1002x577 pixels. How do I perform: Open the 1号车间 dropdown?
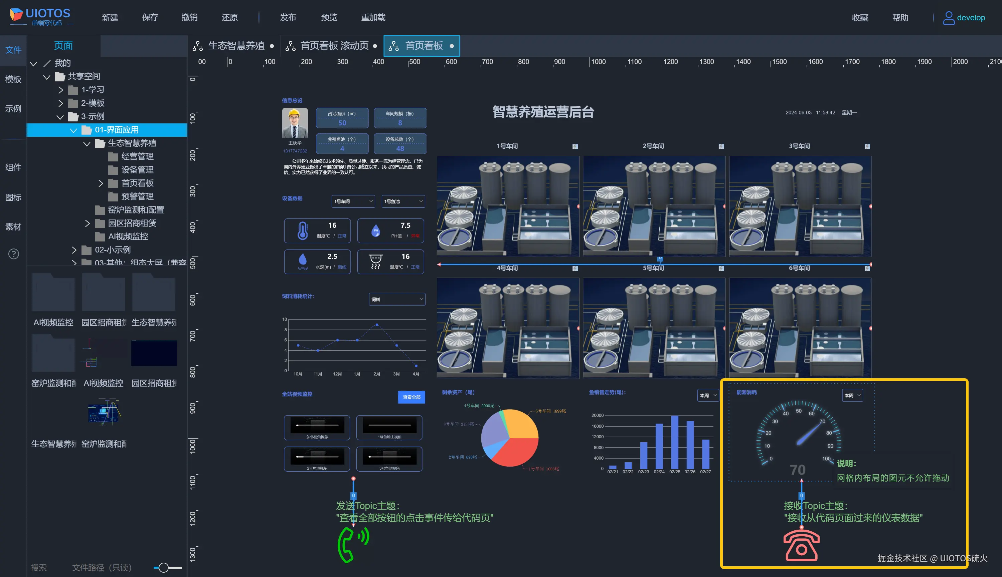tap(353, 201)
